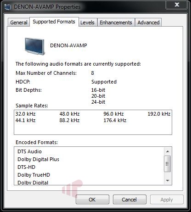Click the Encoded Formats label

pos(37,142)
